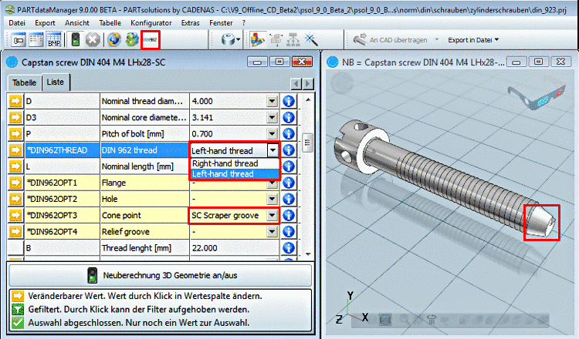This screenshot has height=339, width=579.
Task: Open An CAD übertragen dropdown arrow
Action: pyautogui.click(x=437, y=39)
